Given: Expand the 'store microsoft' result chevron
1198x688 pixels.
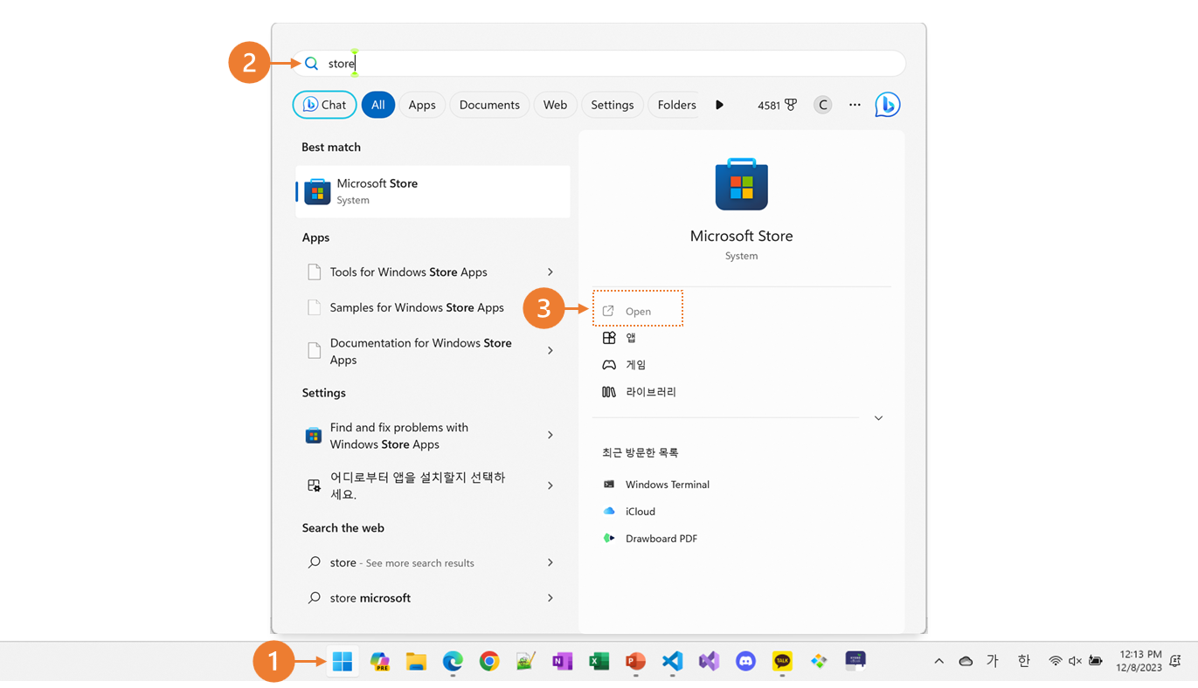Looking at the screenshot, I should click(551, 598).
